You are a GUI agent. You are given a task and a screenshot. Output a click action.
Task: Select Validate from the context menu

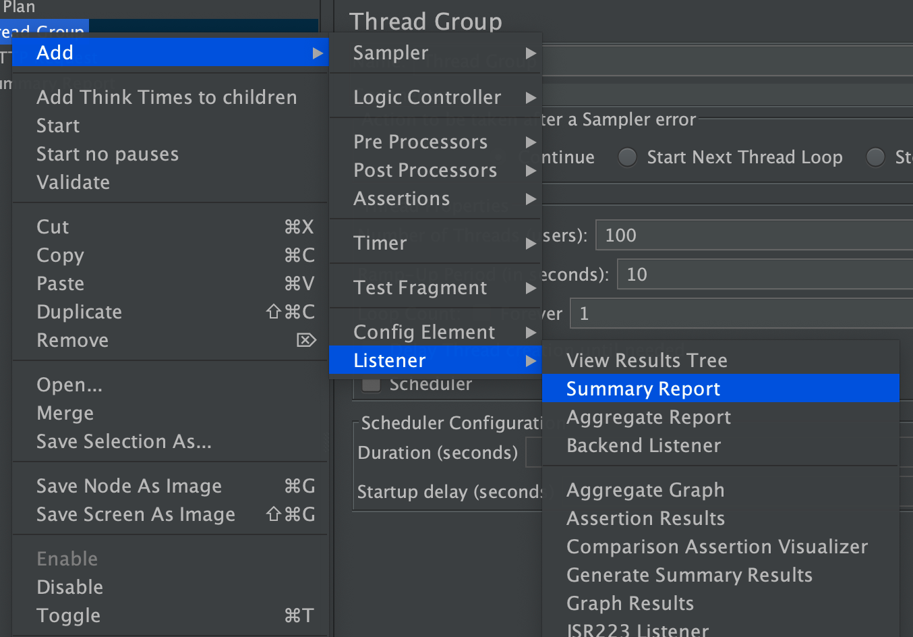pyautogui.click(x=73, y=182)
